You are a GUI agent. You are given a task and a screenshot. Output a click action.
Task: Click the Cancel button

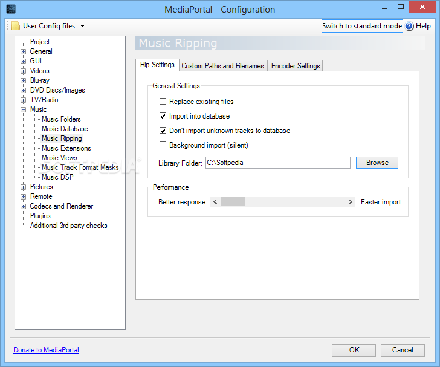403,350
